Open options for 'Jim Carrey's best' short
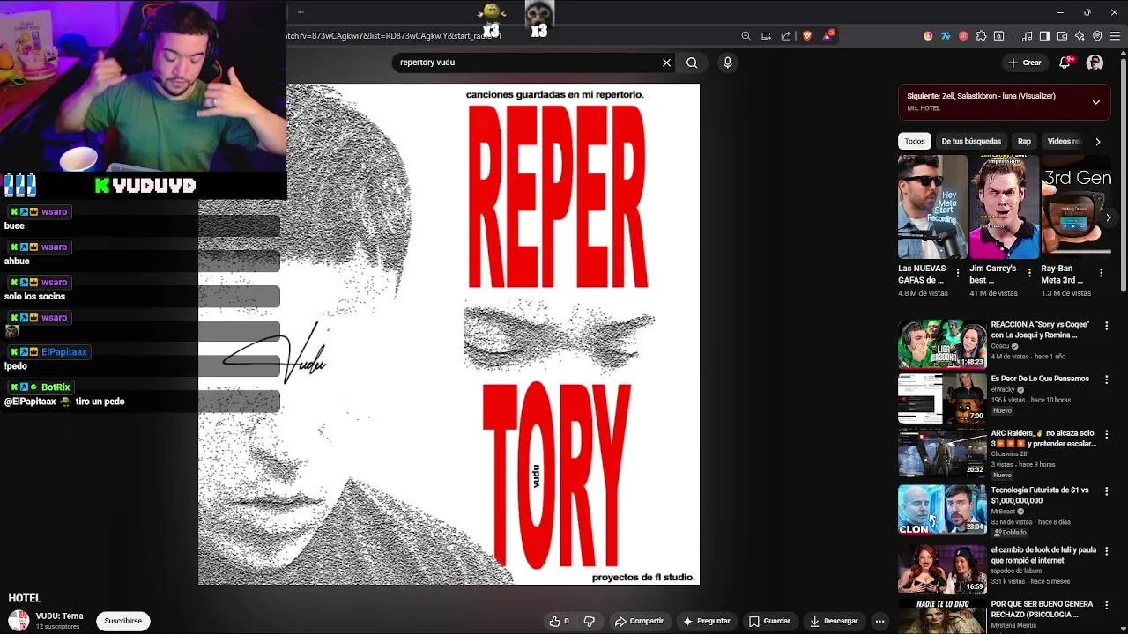 pyautogui.click(x=1029, y=273)
